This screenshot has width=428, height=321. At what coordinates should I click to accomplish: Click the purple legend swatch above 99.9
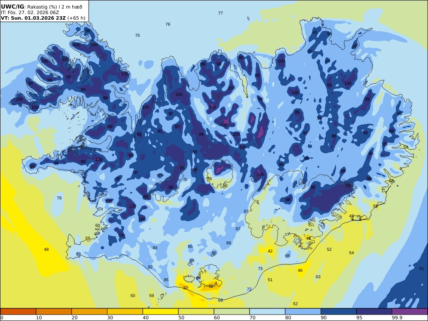point(410,312)
